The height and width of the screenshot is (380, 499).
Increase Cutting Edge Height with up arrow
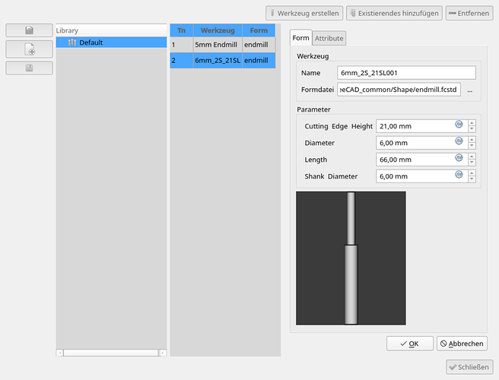click(x=472, y=122)
